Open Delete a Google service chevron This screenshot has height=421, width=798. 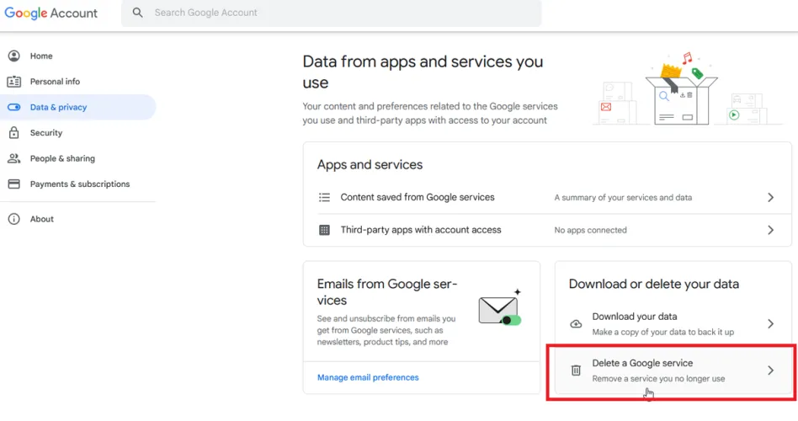tap(770, 370)
